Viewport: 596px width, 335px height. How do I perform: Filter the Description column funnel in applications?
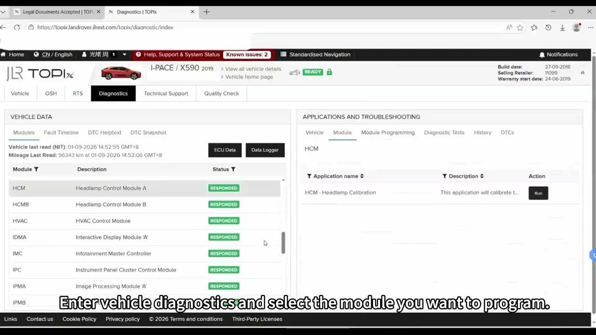coord(445,176)
